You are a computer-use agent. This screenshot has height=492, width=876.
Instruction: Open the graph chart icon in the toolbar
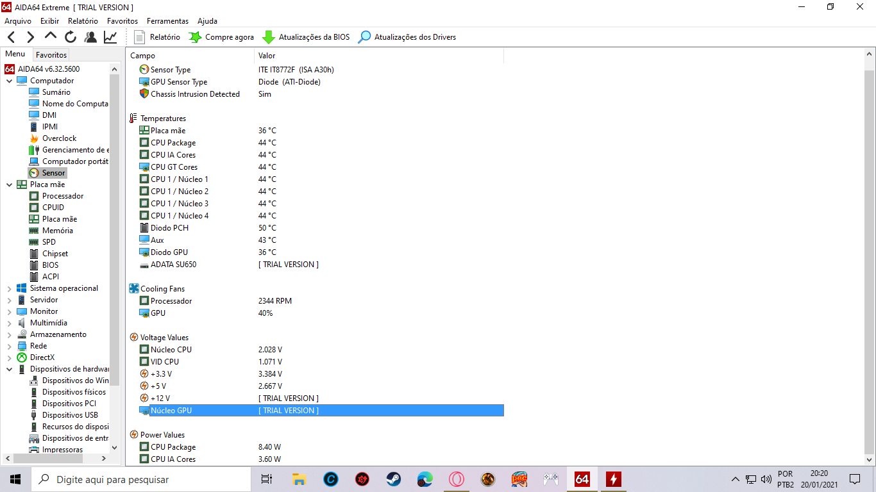coord(110,37)
